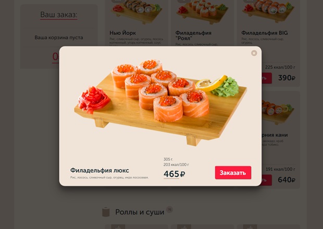
Task: Click the partially hidden order button beside 390₽
Action: click(267, 78)
